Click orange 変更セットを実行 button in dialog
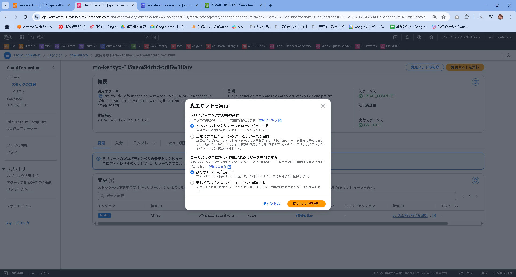 click(x=306, y=204)
